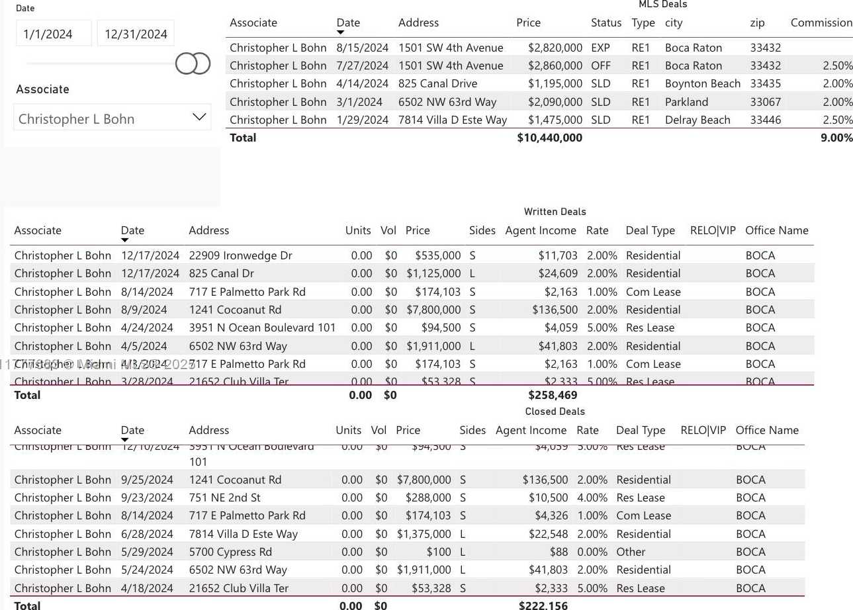This screenshot has width=853, height=610.
Task: Select the Written Deals visual title
Action: point(555,212)
